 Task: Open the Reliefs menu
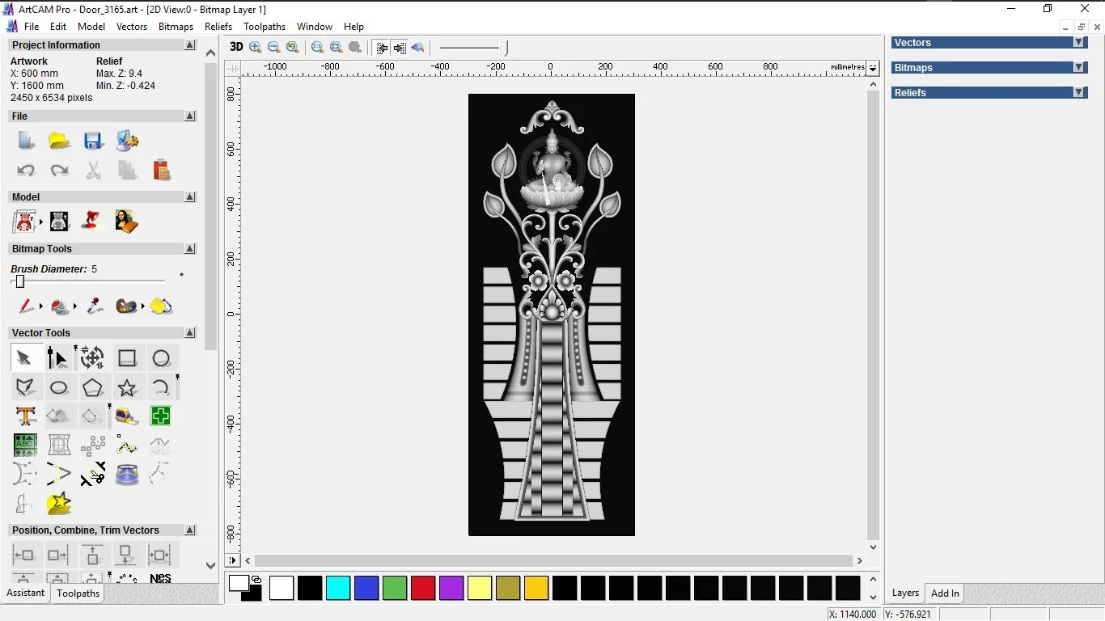[218, 27]
